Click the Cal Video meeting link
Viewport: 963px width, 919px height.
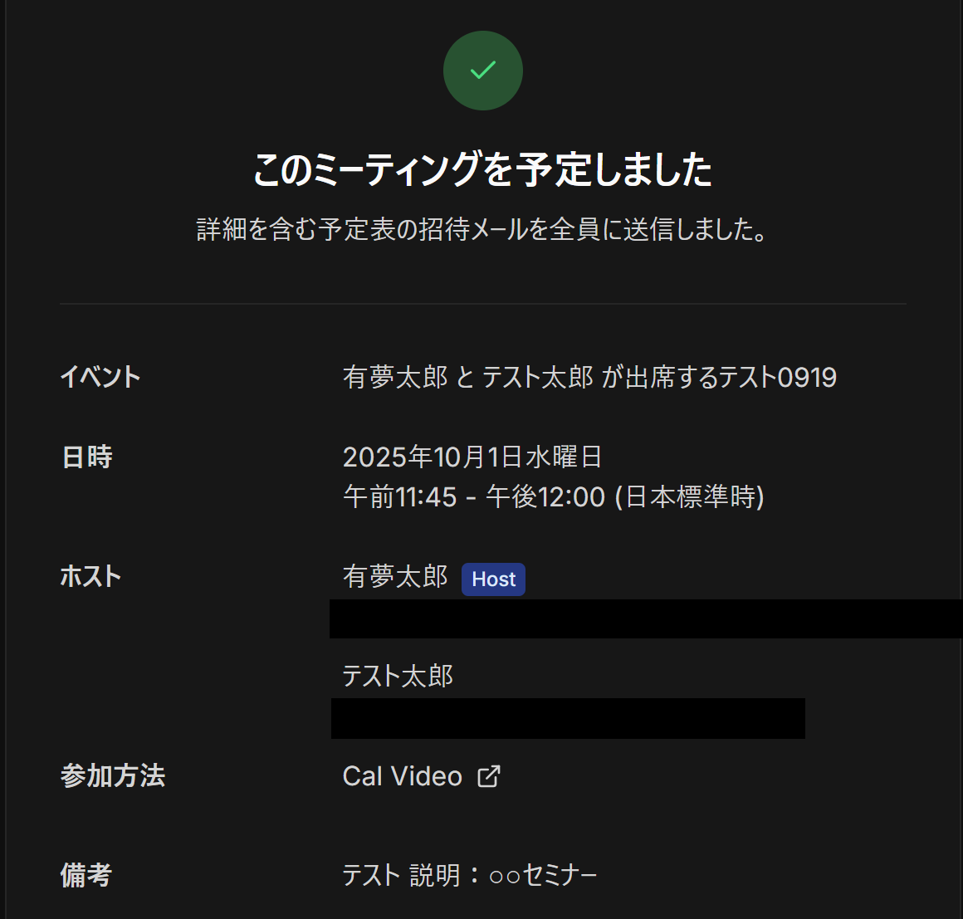coord(403,776)
